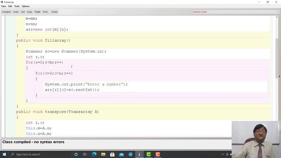Image resolution: width=281 pixels, height=158 pixels.
Task: Open the red C taskbar app
Action: [158, 154]
